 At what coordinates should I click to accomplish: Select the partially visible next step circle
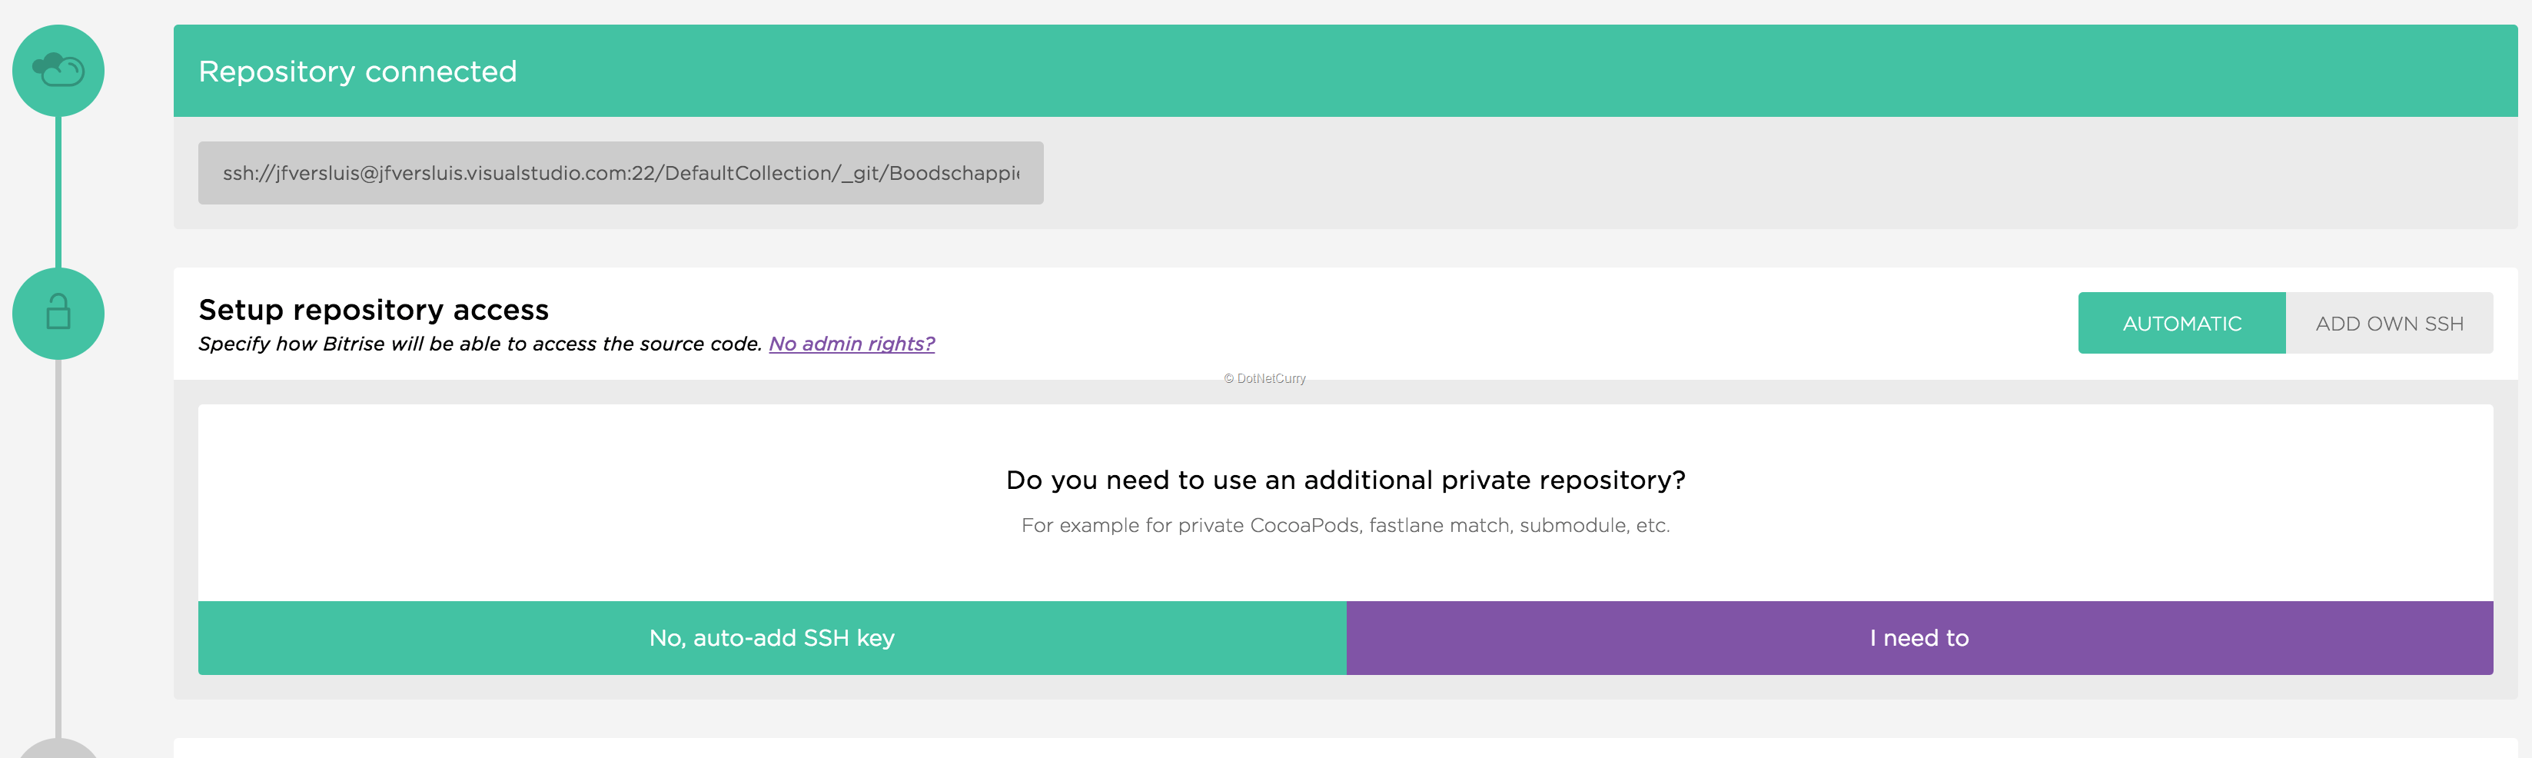coord(58,748)
